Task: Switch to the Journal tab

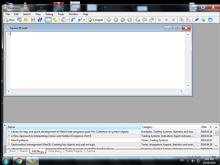Action: 91,151
